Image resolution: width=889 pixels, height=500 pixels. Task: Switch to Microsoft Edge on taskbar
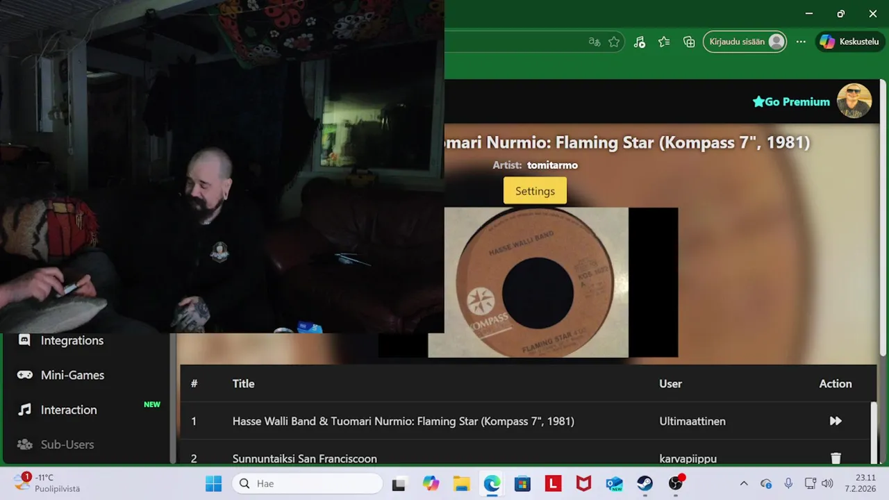pyautogui.click(x=492, y=483)
